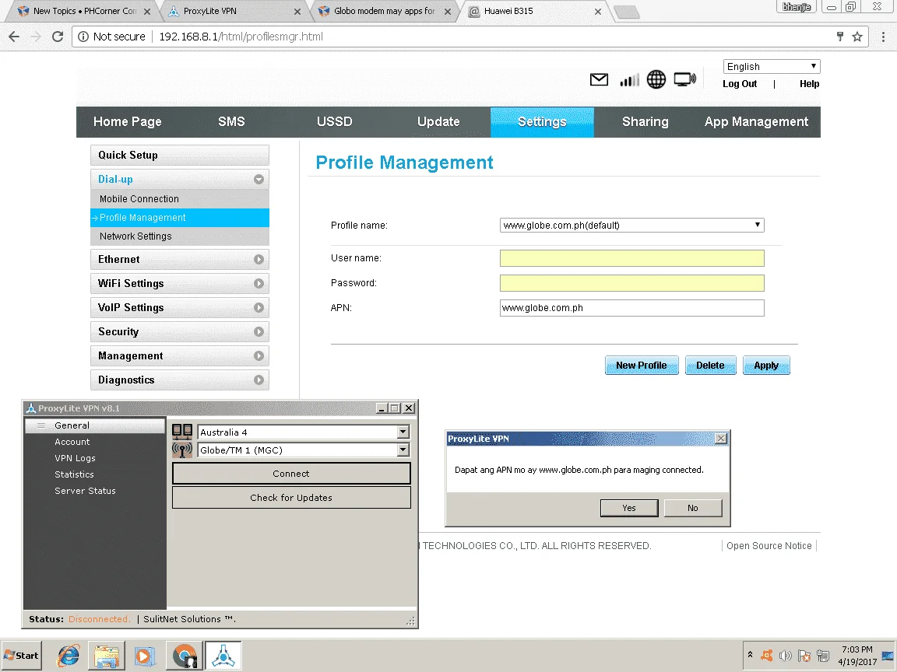Click Connect in ProxyLite VPN

coord(291,474)
